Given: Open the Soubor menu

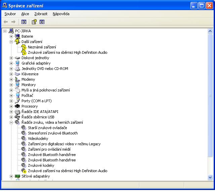Looking at the screenshot, I should [10, 14].
